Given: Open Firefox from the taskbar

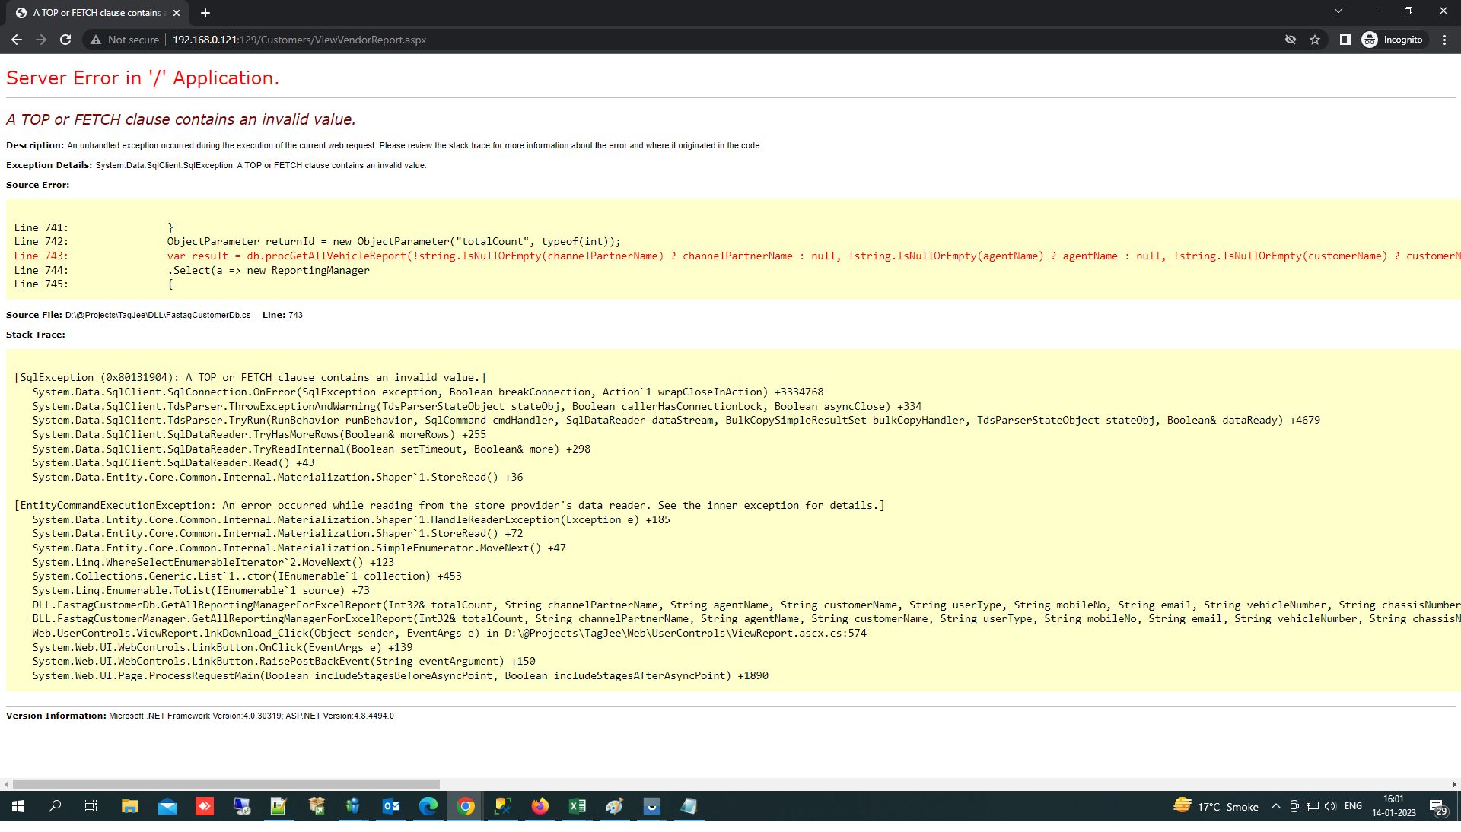Looking at the screenshot, I should point(540,806).
